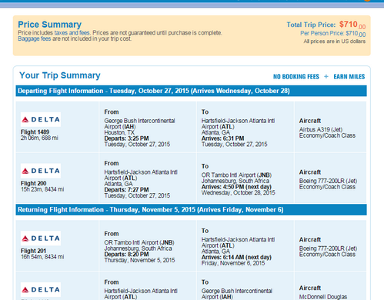Screen dimensions: 384x300
Task: Select the Your Trip Summary heading
Action: coord(60,75)
